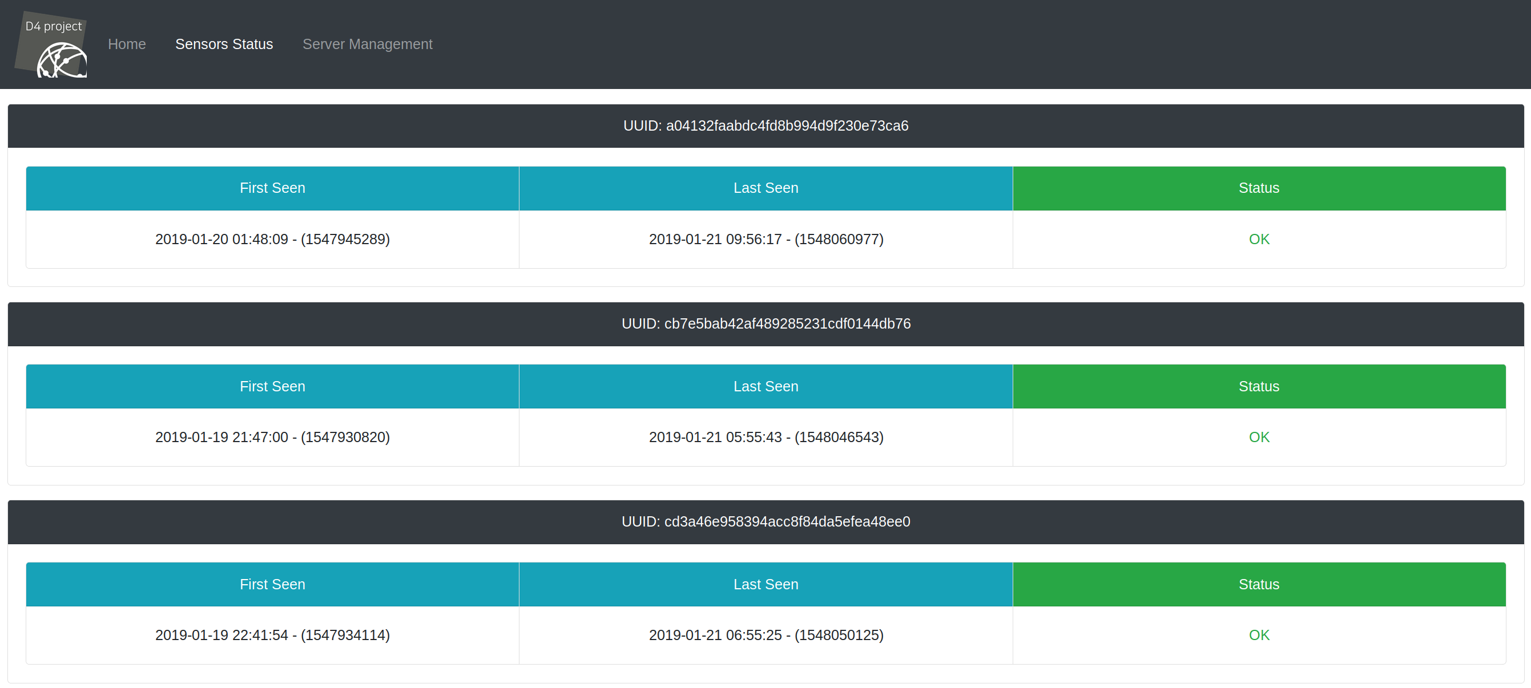Select the Sensors Status menu item

tap(224, 44)
